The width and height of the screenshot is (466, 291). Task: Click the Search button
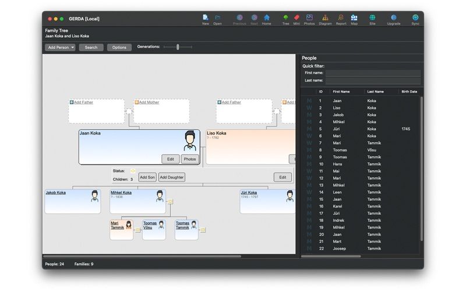coord(91,48)
